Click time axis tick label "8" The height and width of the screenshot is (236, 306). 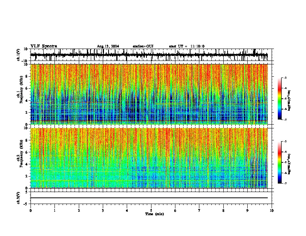click(x=223, y=211)
